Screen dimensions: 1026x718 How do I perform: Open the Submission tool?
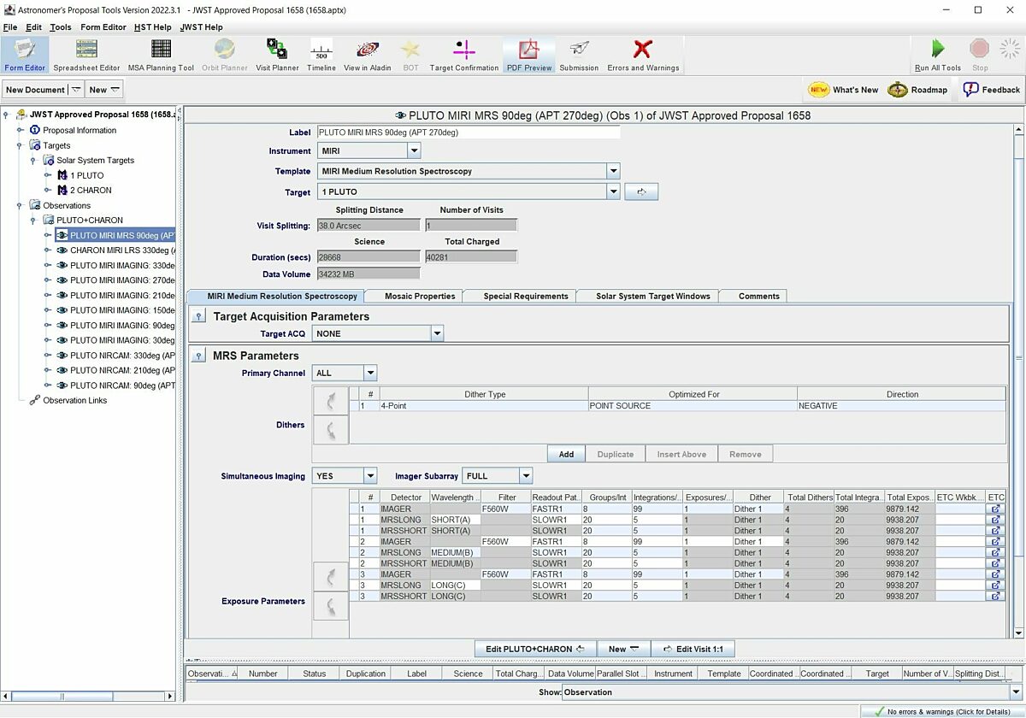[x=579, y=55]
